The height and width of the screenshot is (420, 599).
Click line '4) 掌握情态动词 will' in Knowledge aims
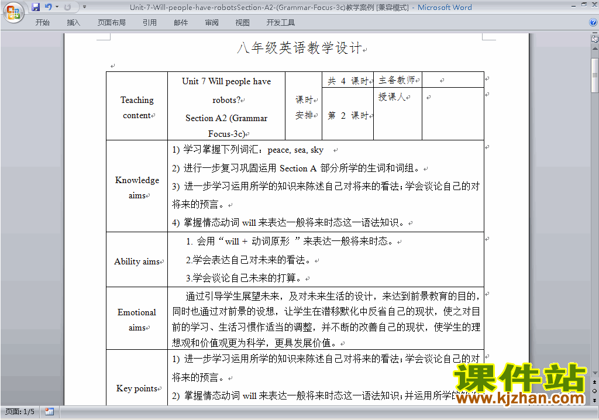288,222
